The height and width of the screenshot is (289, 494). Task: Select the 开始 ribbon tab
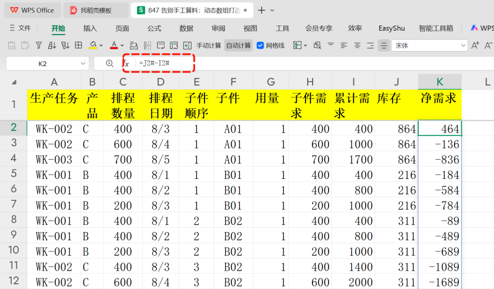click(58, 28)
